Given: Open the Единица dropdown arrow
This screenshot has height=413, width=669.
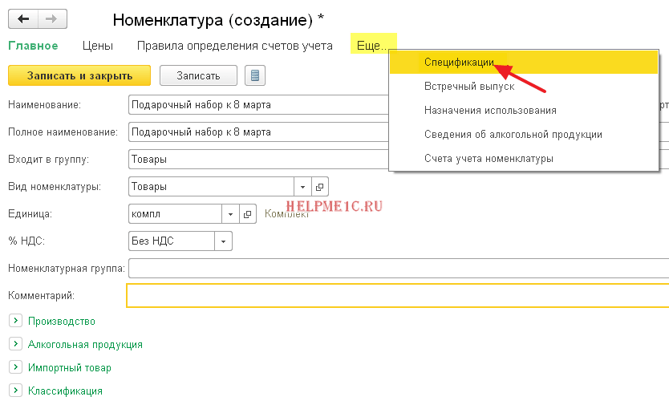Looking at the screenshot, I should click(230, 214).
